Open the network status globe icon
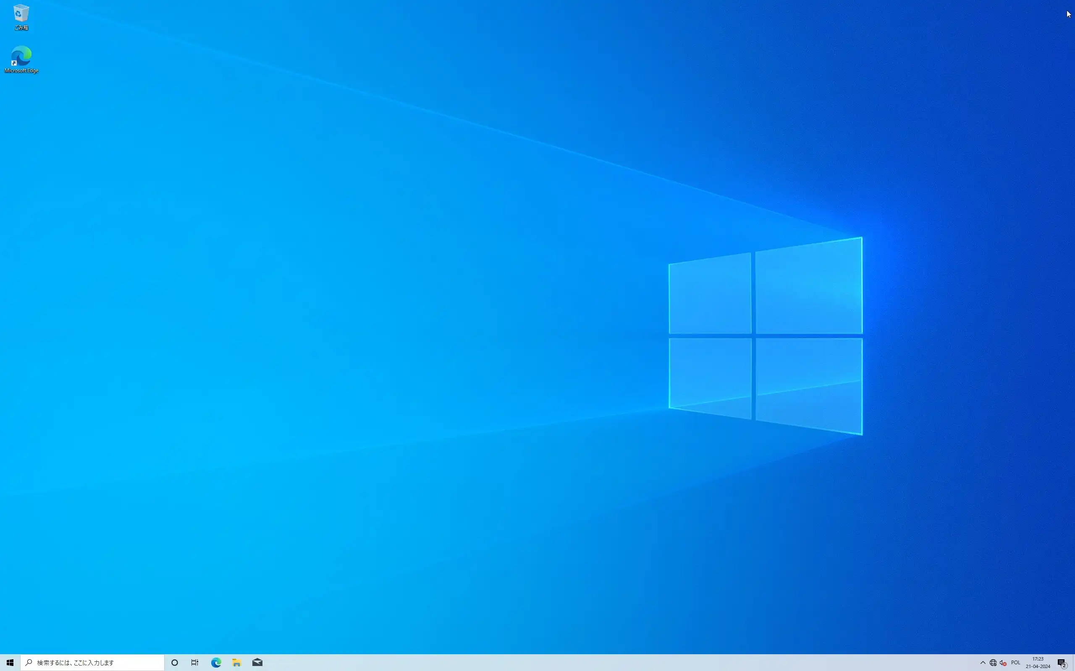 [993, 663]
